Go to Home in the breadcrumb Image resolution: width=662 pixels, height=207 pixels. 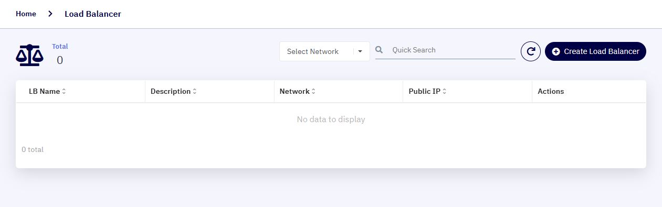26,14
